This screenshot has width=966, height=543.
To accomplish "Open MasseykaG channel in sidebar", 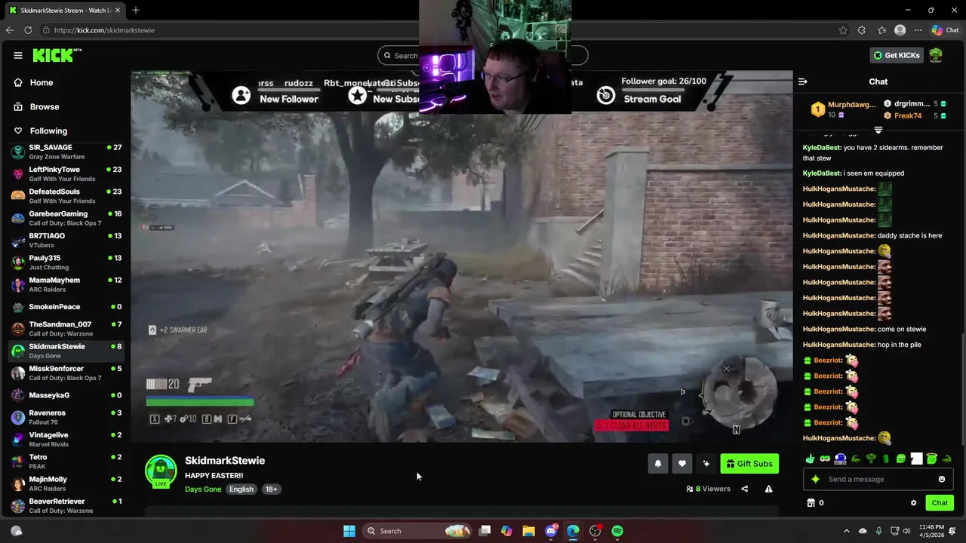I will pyautogui.click(x=66, y=395).
